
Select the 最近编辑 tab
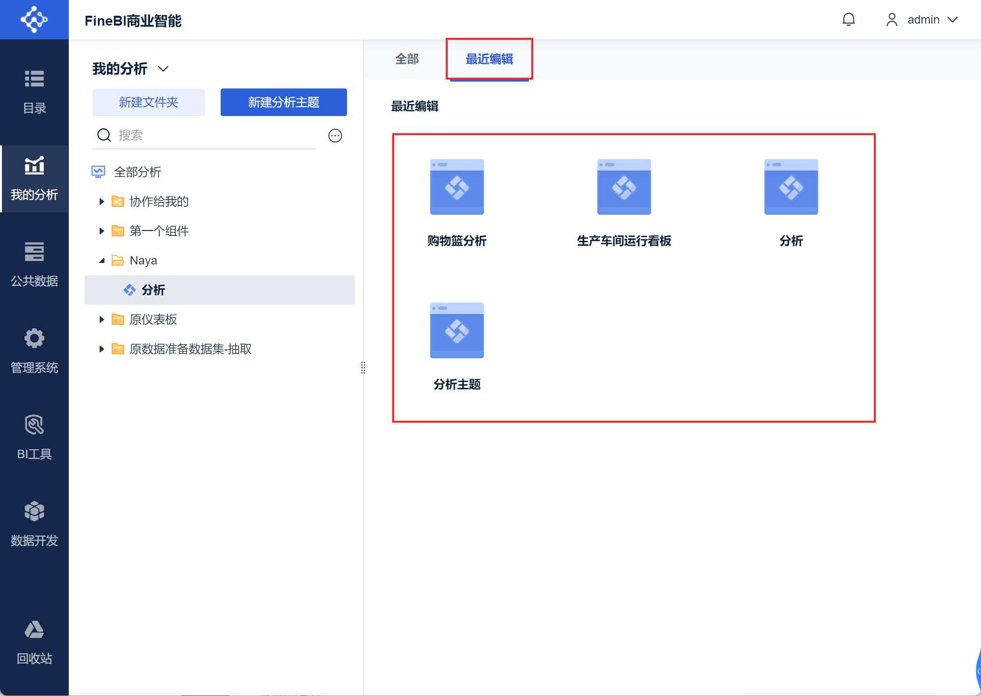click(x=489, y=59)
